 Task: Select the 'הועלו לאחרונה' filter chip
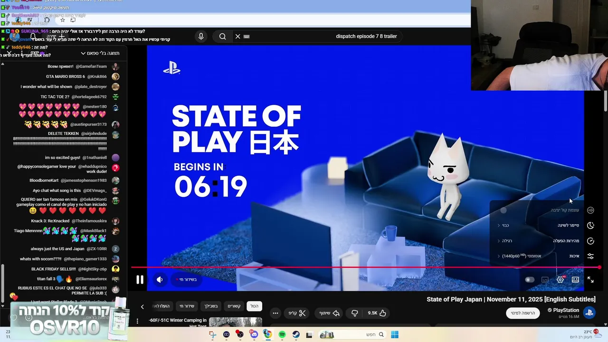[x=161, y=306]
